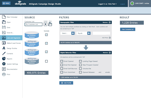The height and width of the screenshot is (100, 151).
Task: Click the Design Studios flame icon
Action: point(4,48)
